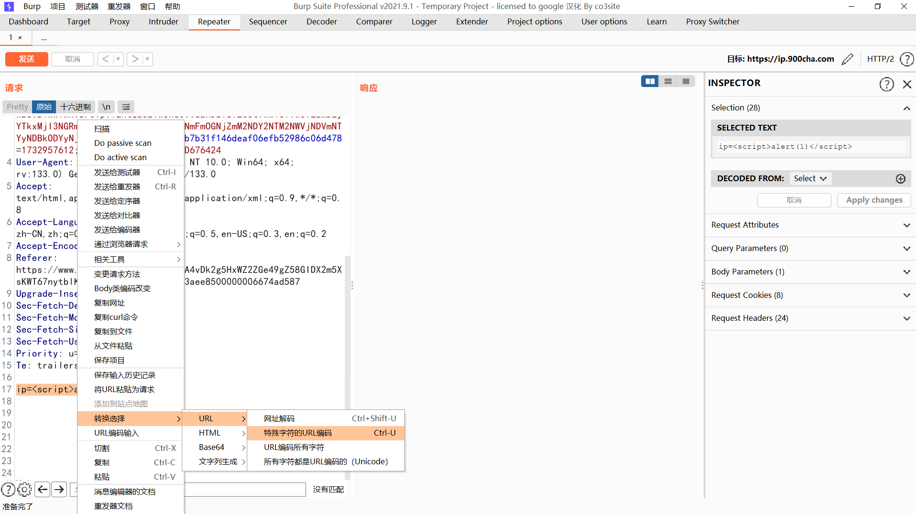Open the 帮助 menu in menu bar
This screenshot has width=916, height=514.
click(173, 6)
